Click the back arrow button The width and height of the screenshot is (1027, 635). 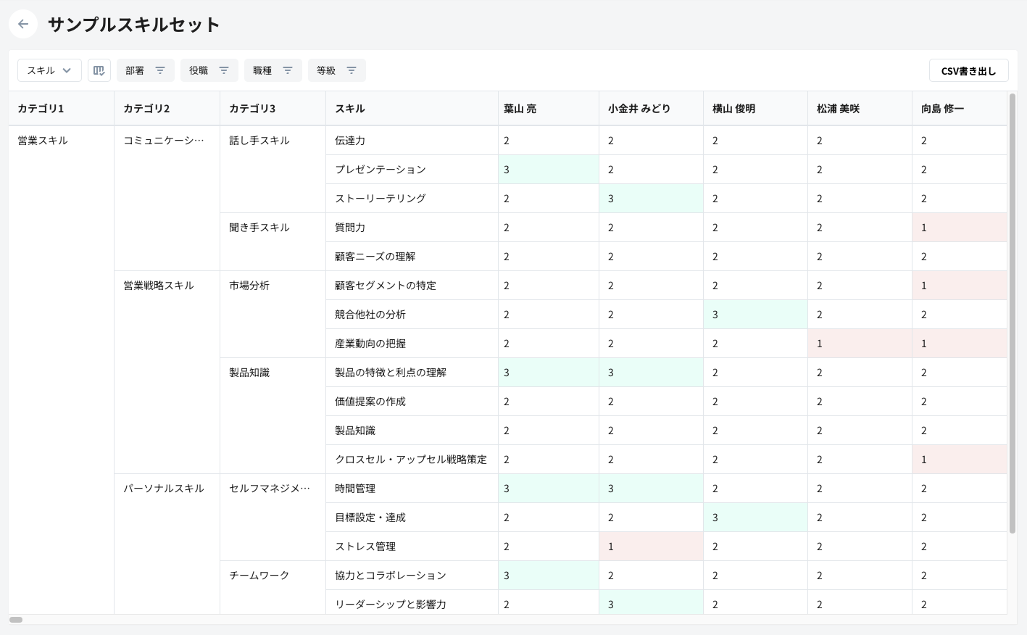pyautogui.click(x=23, y=24)
